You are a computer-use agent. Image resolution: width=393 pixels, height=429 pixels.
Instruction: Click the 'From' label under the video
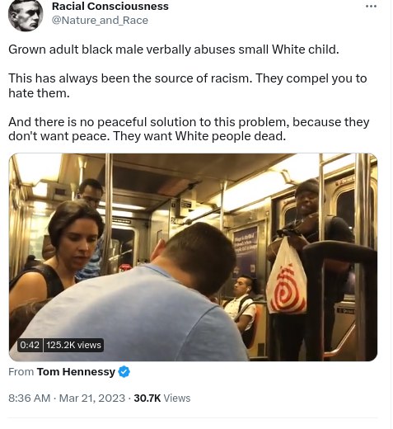[21, 371]
